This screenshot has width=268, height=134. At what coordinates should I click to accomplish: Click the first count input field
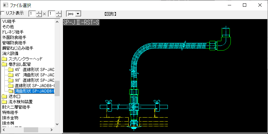click(x=32, y=14)
